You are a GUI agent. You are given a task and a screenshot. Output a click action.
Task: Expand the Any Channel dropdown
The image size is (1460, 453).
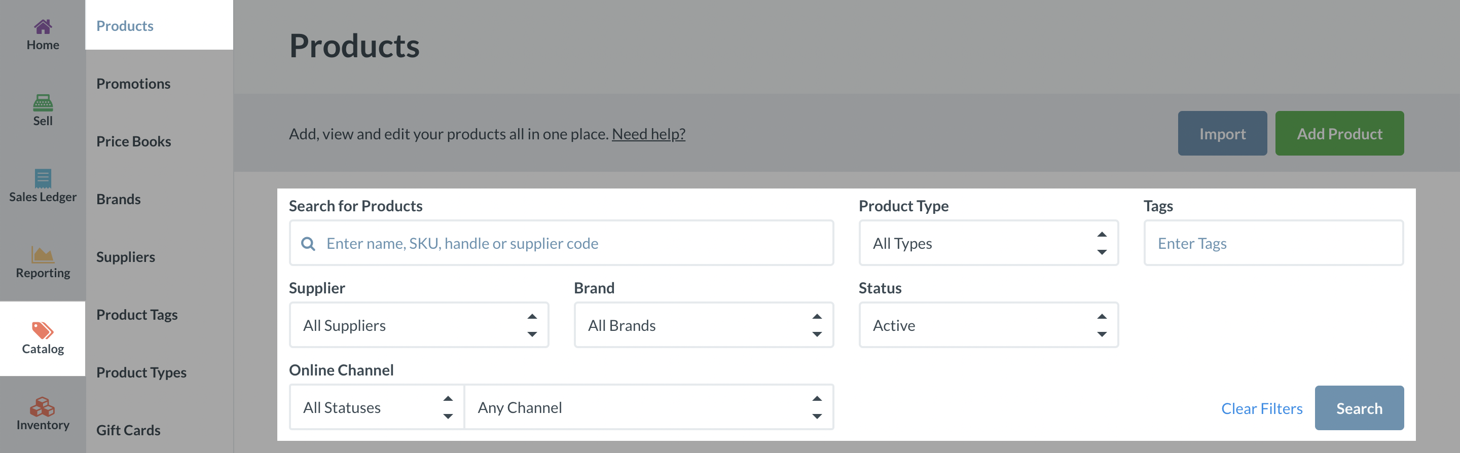tap(648, 408)
